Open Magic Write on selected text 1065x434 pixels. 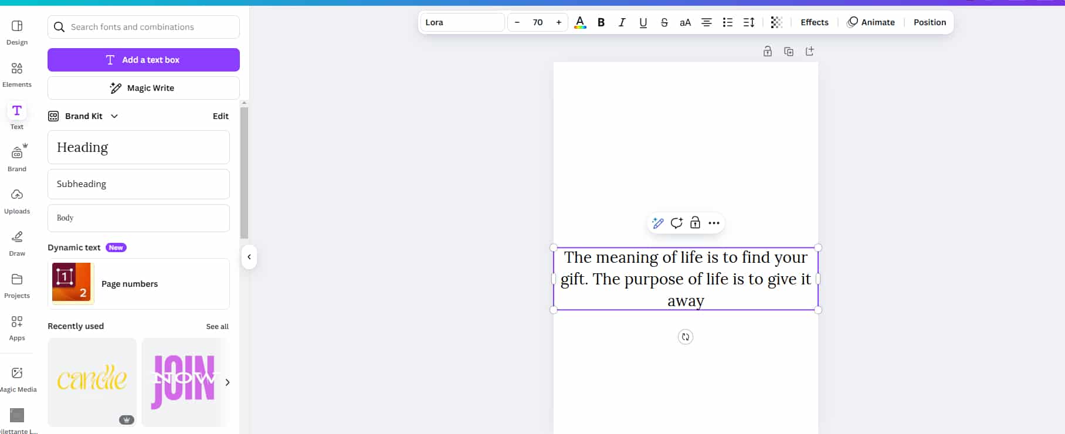(x=658, y=223)
